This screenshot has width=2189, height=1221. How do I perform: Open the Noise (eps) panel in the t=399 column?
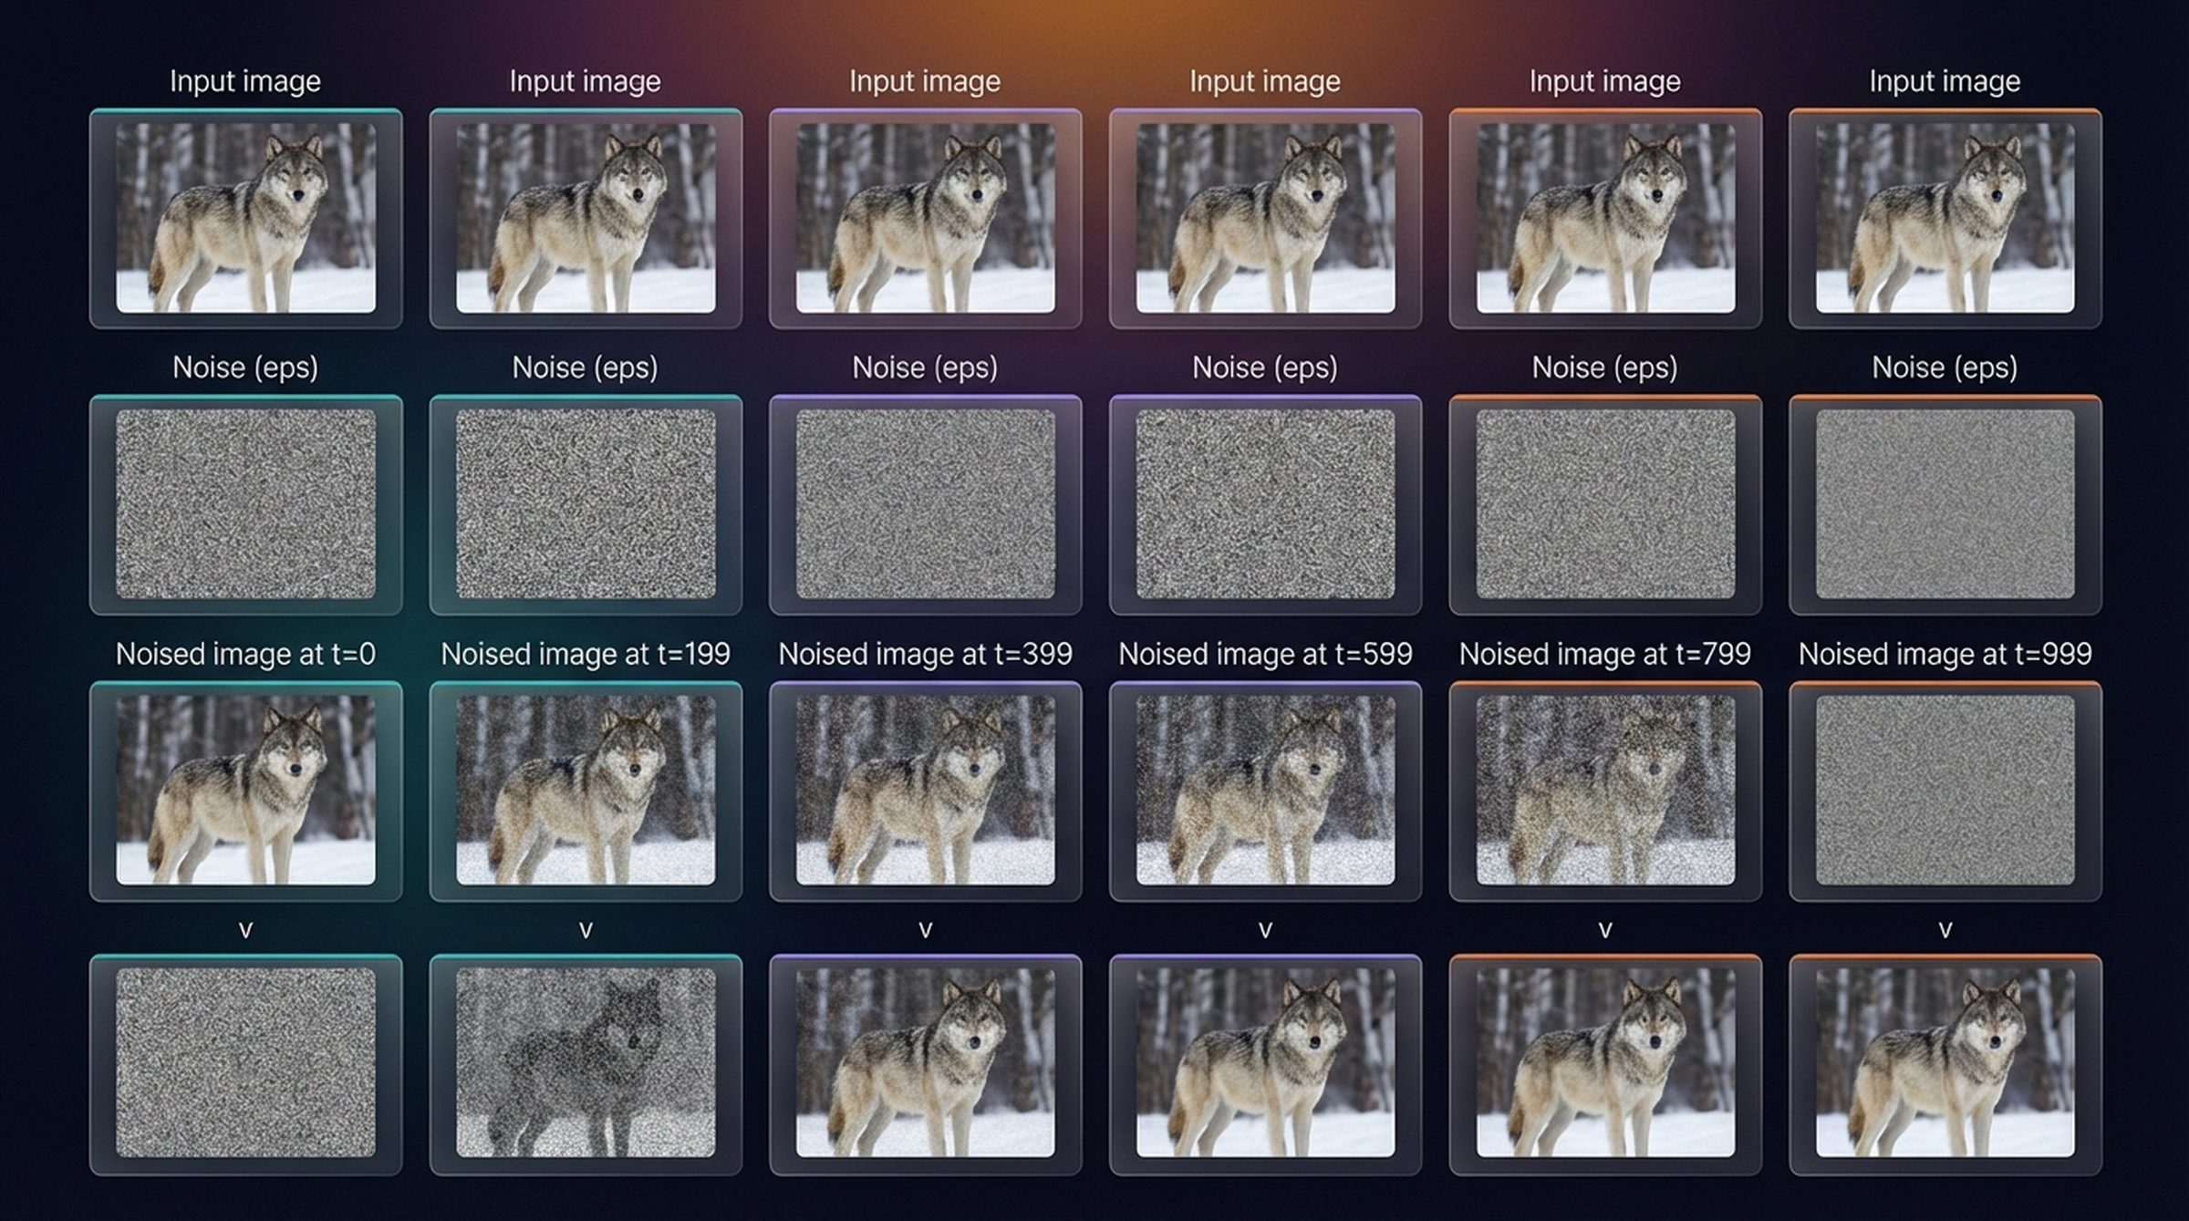(925, 504)
